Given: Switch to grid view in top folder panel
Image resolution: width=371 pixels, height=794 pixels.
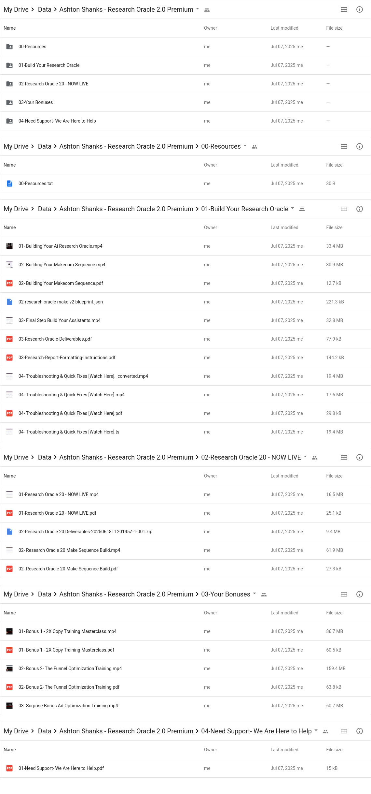Looking at the screenshot, I should pyautogui.click(x=344, y=9).
